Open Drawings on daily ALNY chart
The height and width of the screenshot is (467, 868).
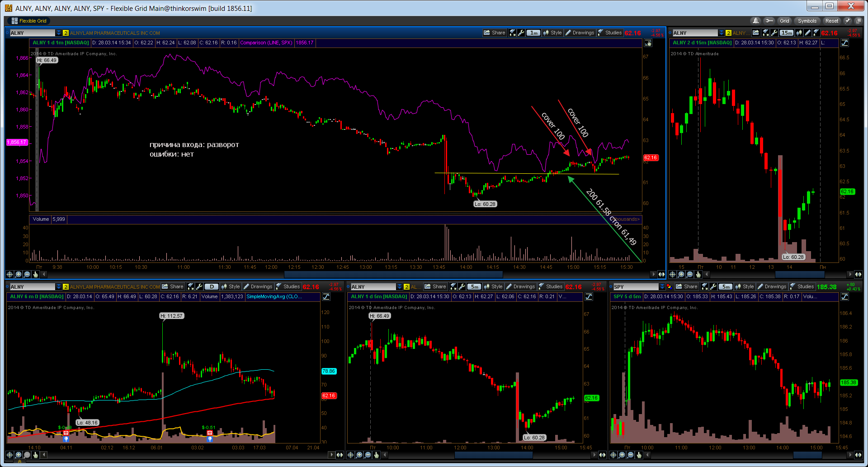pos(258,286)
